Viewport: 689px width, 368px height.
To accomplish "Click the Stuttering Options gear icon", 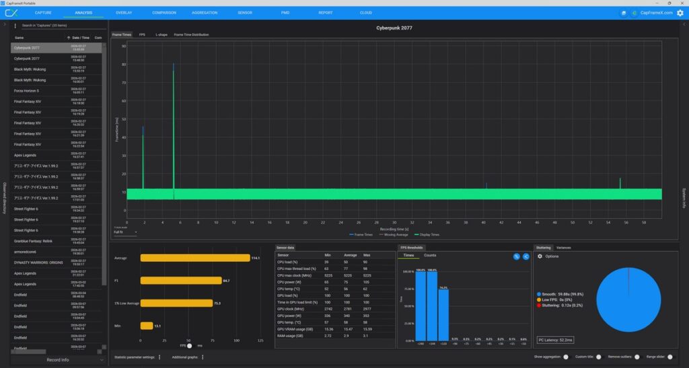I will (x=540, y=257).
